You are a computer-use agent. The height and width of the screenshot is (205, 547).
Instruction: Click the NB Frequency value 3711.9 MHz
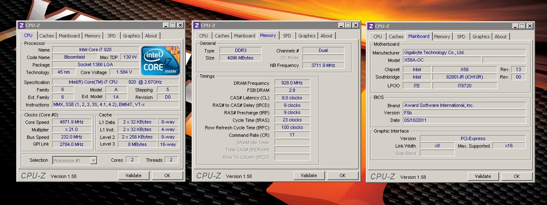pos(323,65)
